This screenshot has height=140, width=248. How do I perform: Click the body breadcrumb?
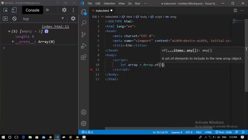click(143, 17)
